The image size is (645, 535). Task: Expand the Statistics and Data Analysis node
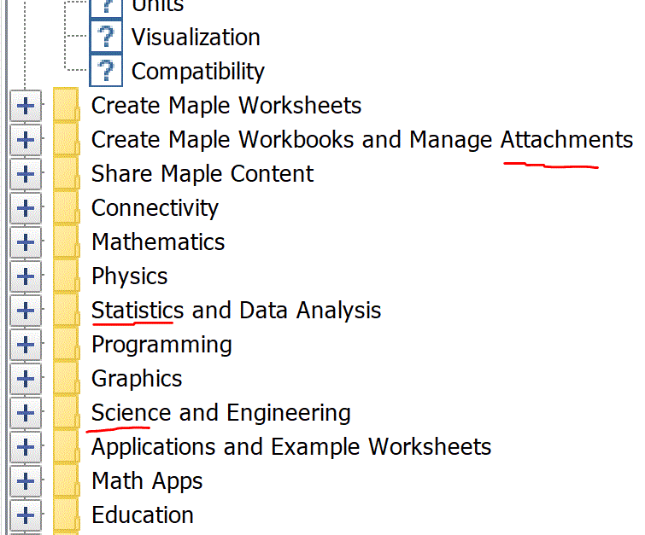point(26,311)
